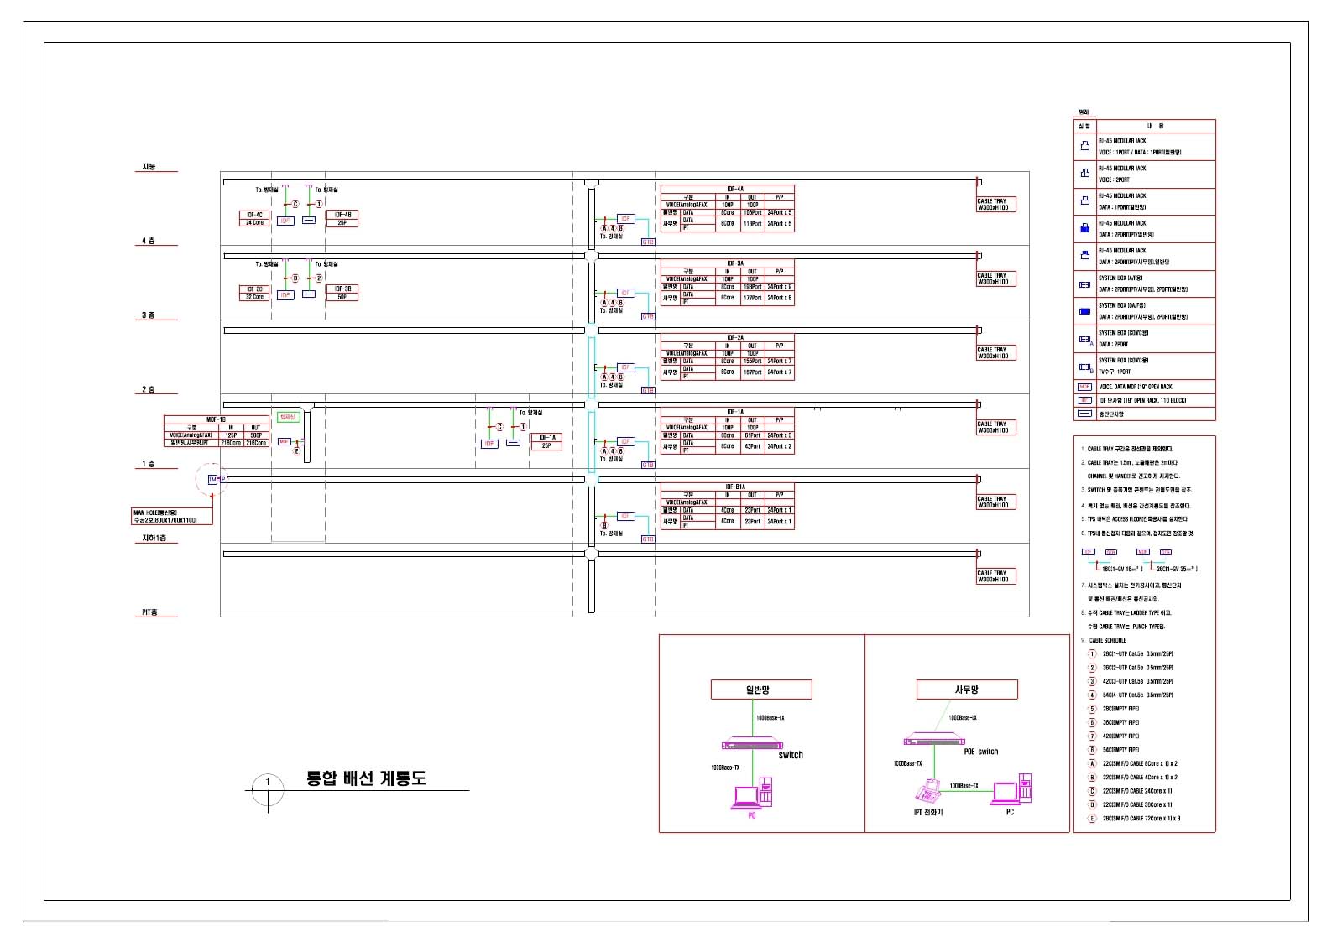Click the MDF-1B table title
Viewport: 1332px width, 942px height.
216,419
